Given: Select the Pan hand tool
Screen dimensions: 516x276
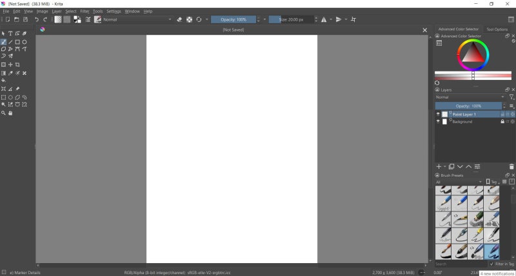Looking at the screenshot, I should [10, 113].
